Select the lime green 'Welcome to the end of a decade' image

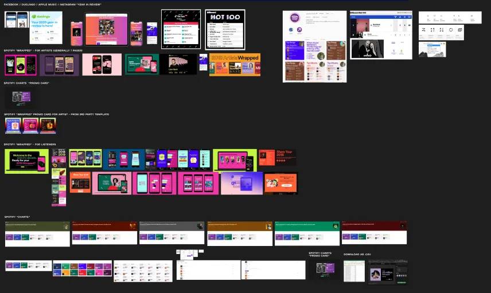(x=27, y=161)
